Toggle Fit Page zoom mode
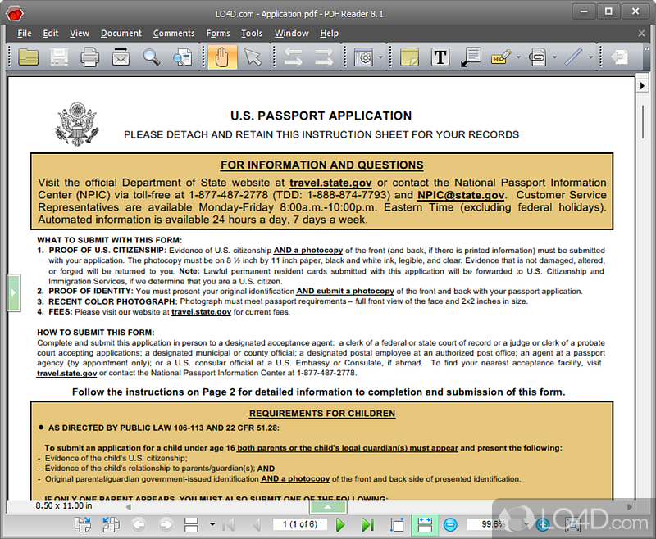The image size is (656, 539). pyautogui.click(x=397, y=524)
